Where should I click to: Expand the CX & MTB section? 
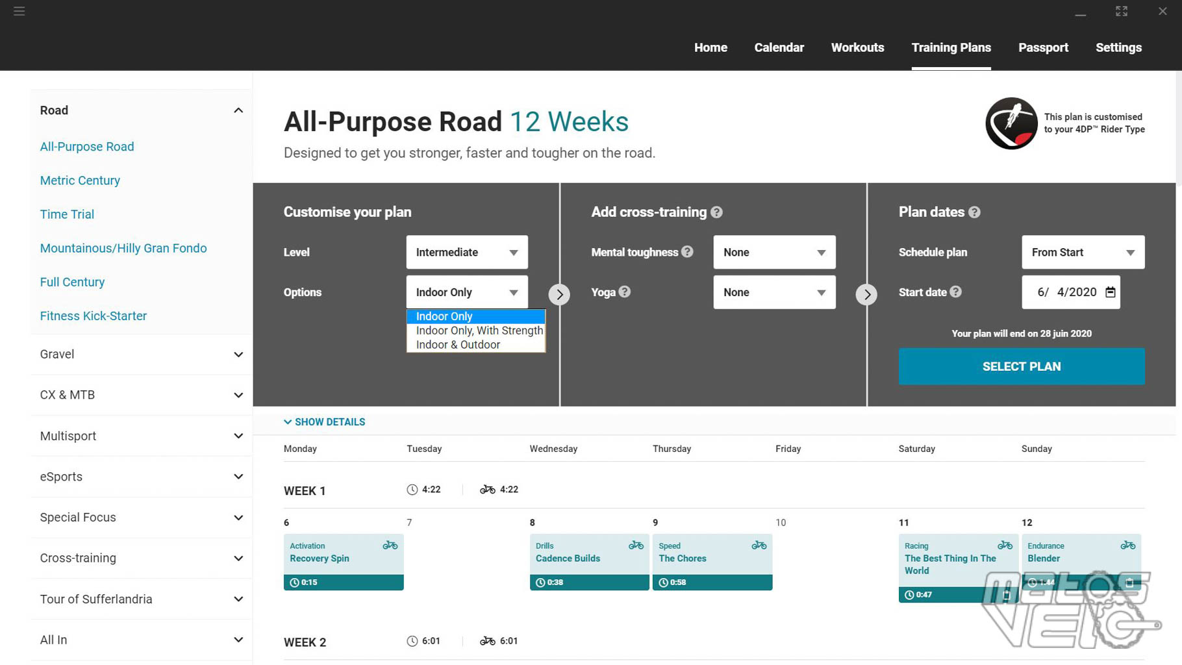point(238,395)
